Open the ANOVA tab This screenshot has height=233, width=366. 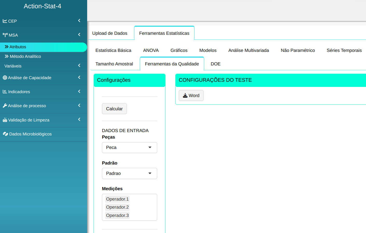[151, 50]
